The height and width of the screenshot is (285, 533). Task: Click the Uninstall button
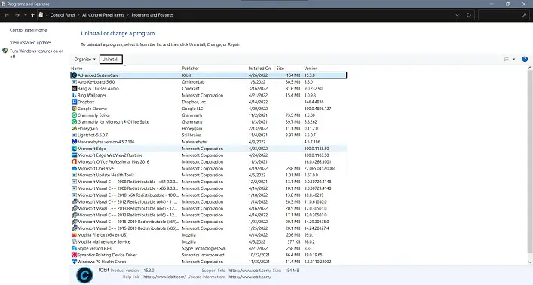click(x=111, y=59)
